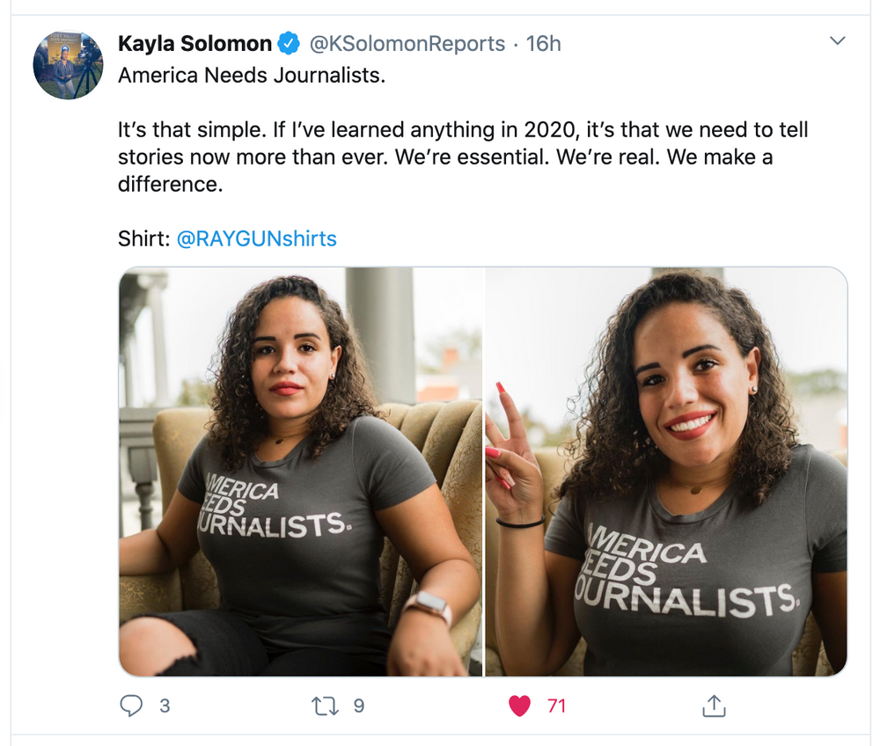Open the Kayla Solomon display name

pyautogui.click(x=194, y=43)
